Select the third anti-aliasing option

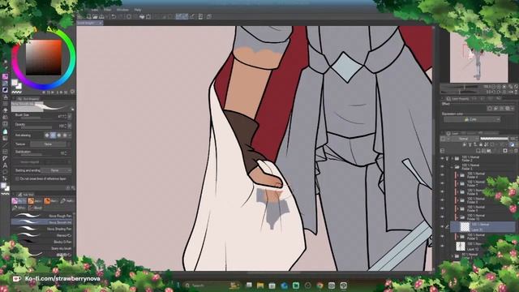point(59,135)
